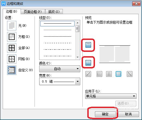
Task: Open the 应用于(L) apply-to dropdown
Action: (111, 96)
